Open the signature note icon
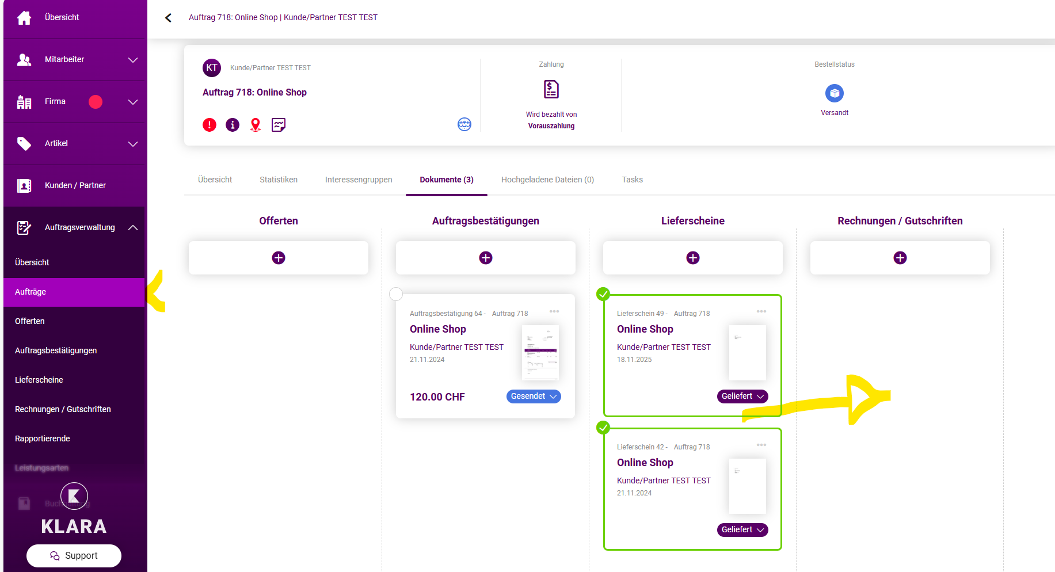 click(279, 125)
